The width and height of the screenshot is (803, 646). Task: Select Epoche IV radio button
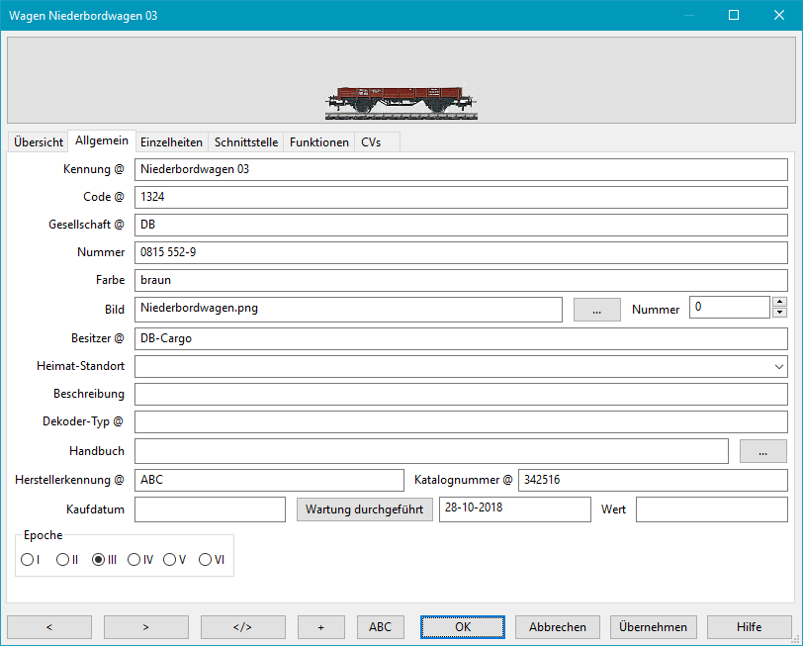pos(134,560)
